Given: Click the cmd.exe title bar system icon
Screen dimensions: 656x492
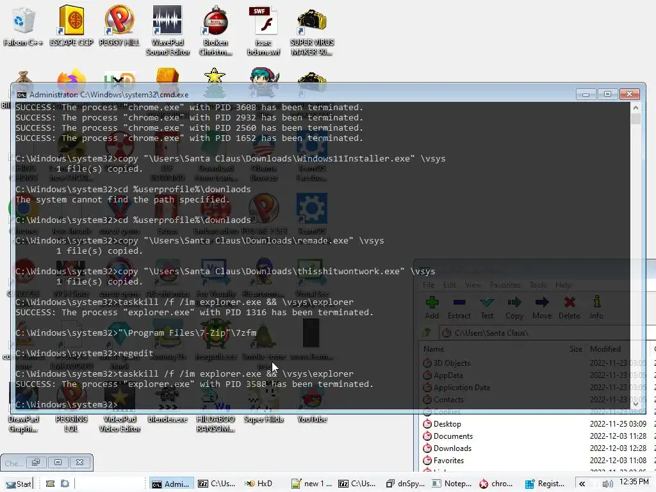Looking at the screenshot, I should point(21,95).
